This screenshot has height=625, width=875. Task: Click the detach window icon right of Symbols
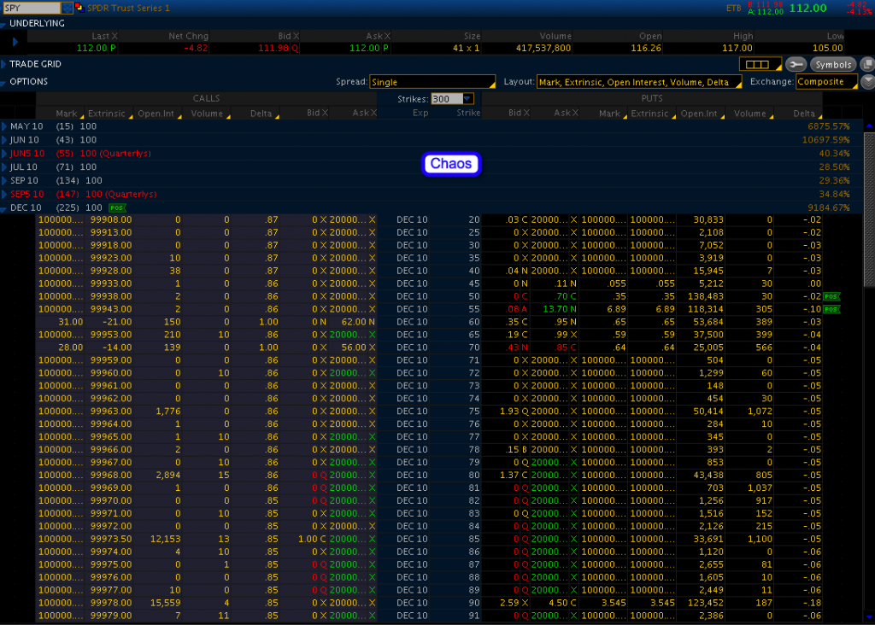coord(866,65)
